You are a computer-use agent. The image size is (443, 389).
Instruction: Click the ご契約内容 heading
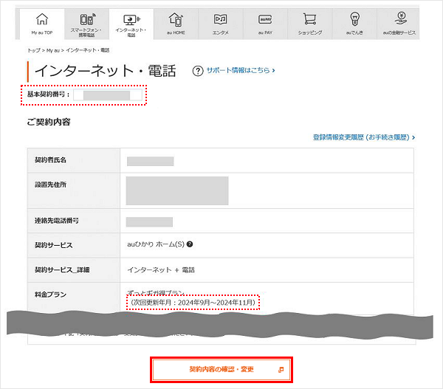pyautogui.click(x=49, y=122)
